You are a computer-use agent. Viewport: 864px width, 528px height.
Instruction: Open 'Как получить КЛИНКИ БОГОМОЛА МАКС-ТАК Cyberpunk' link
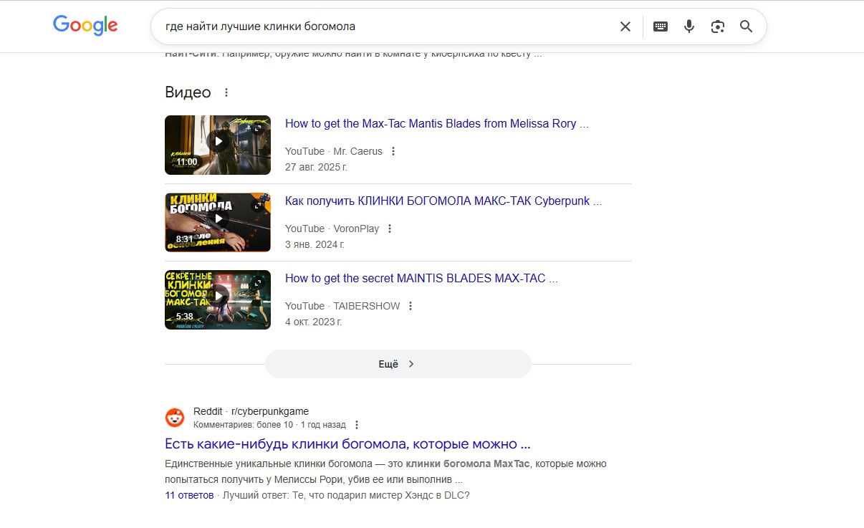click(x=443, y=201)
